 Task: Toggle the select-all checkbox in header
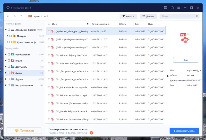[x=49, y=24]
